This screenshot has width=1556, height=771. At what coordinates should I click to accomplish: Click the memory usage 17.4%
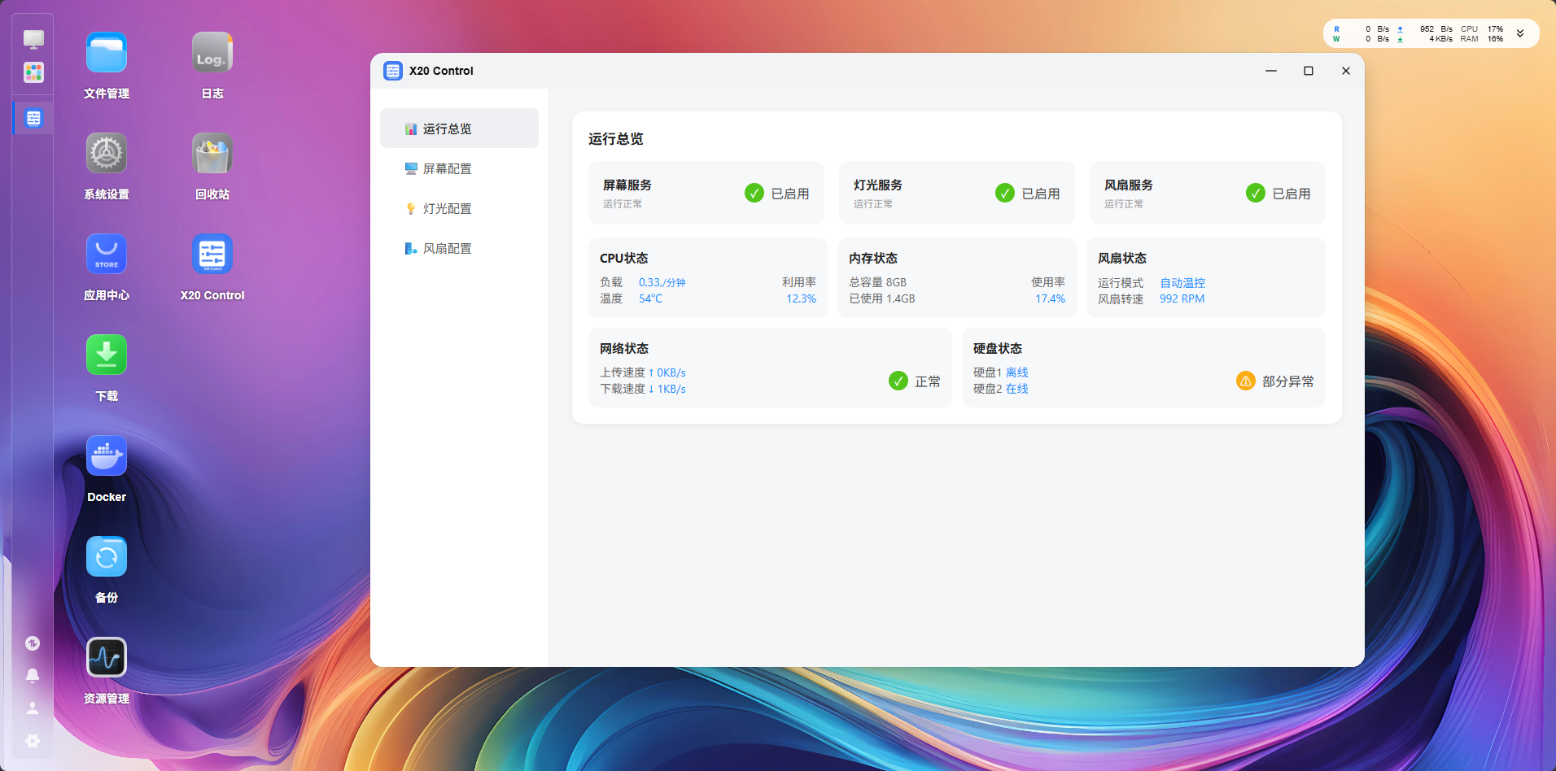coord(1050,299)
